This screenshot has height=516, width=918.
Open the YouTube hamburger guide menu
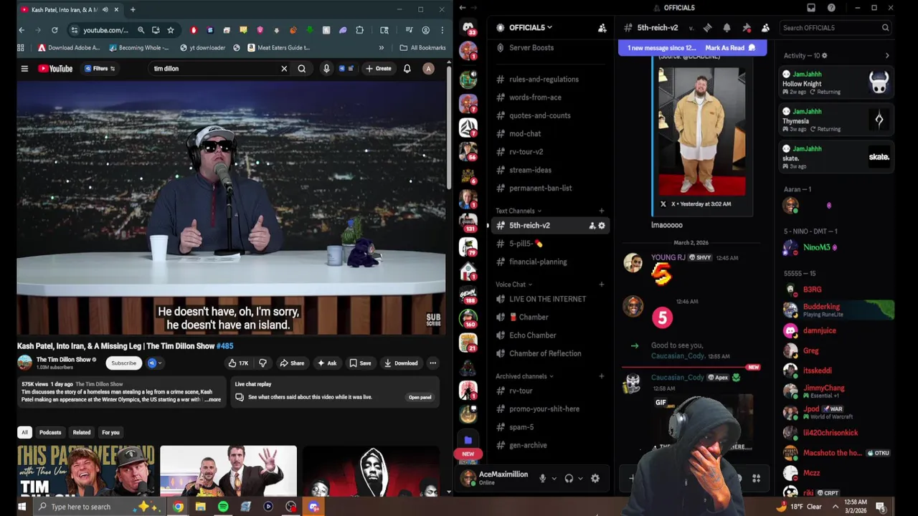click(24, 69)
